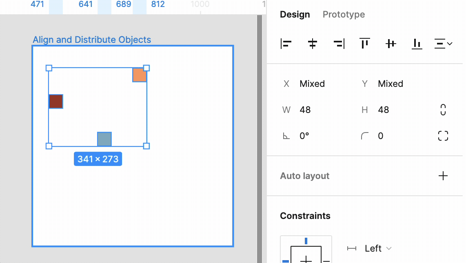Add Auto layout with the plus button

point(443,176)
